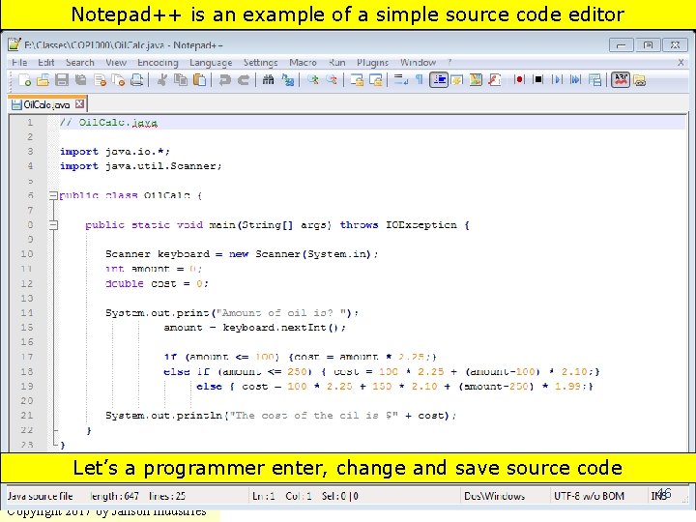Click line number 12 in the margin
Image resolution: width=696 pixels, height=522 pixels.
pyautogui.click(x=27, y=283)
